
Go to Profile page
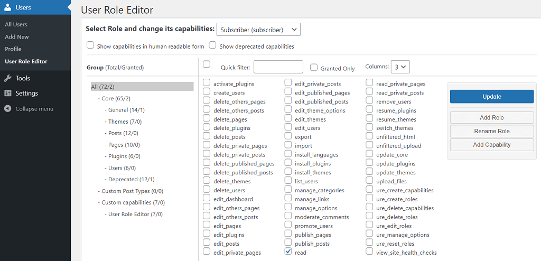(x=13, y=49)
